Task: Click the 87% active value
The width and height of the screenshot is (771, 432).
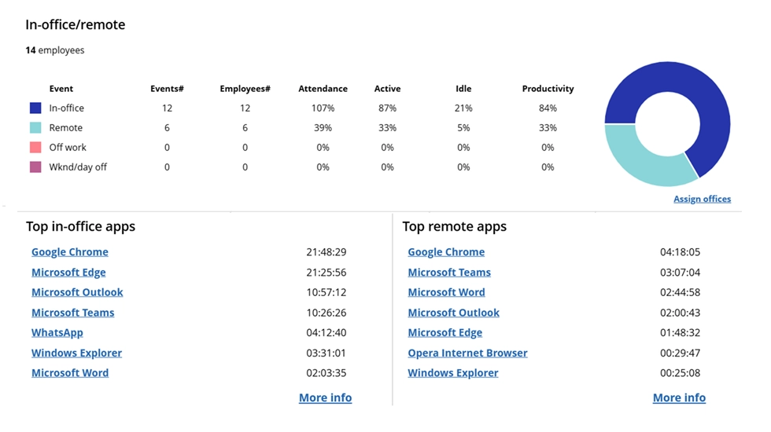Action: (x=387, y=108)
